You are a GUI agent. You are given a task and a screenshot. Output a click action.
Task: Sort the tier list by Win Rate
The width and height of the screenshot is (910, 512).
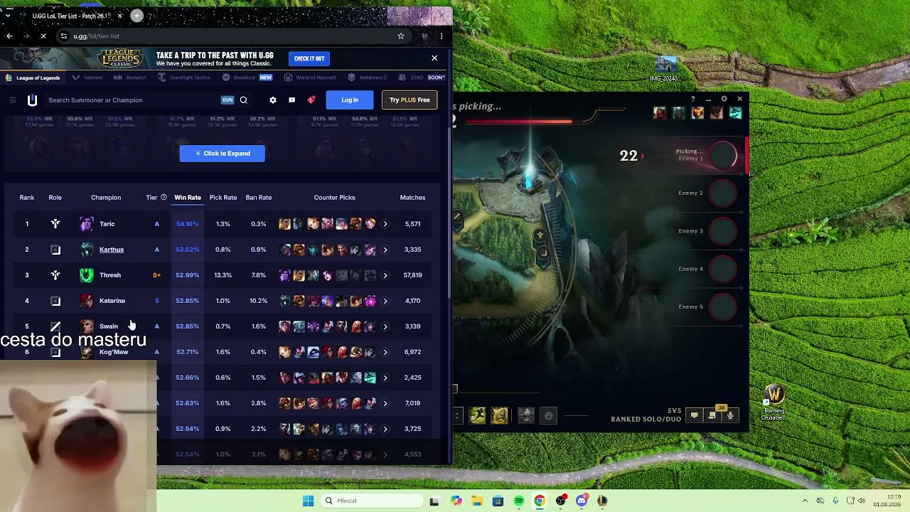click(x=188, y=198)
